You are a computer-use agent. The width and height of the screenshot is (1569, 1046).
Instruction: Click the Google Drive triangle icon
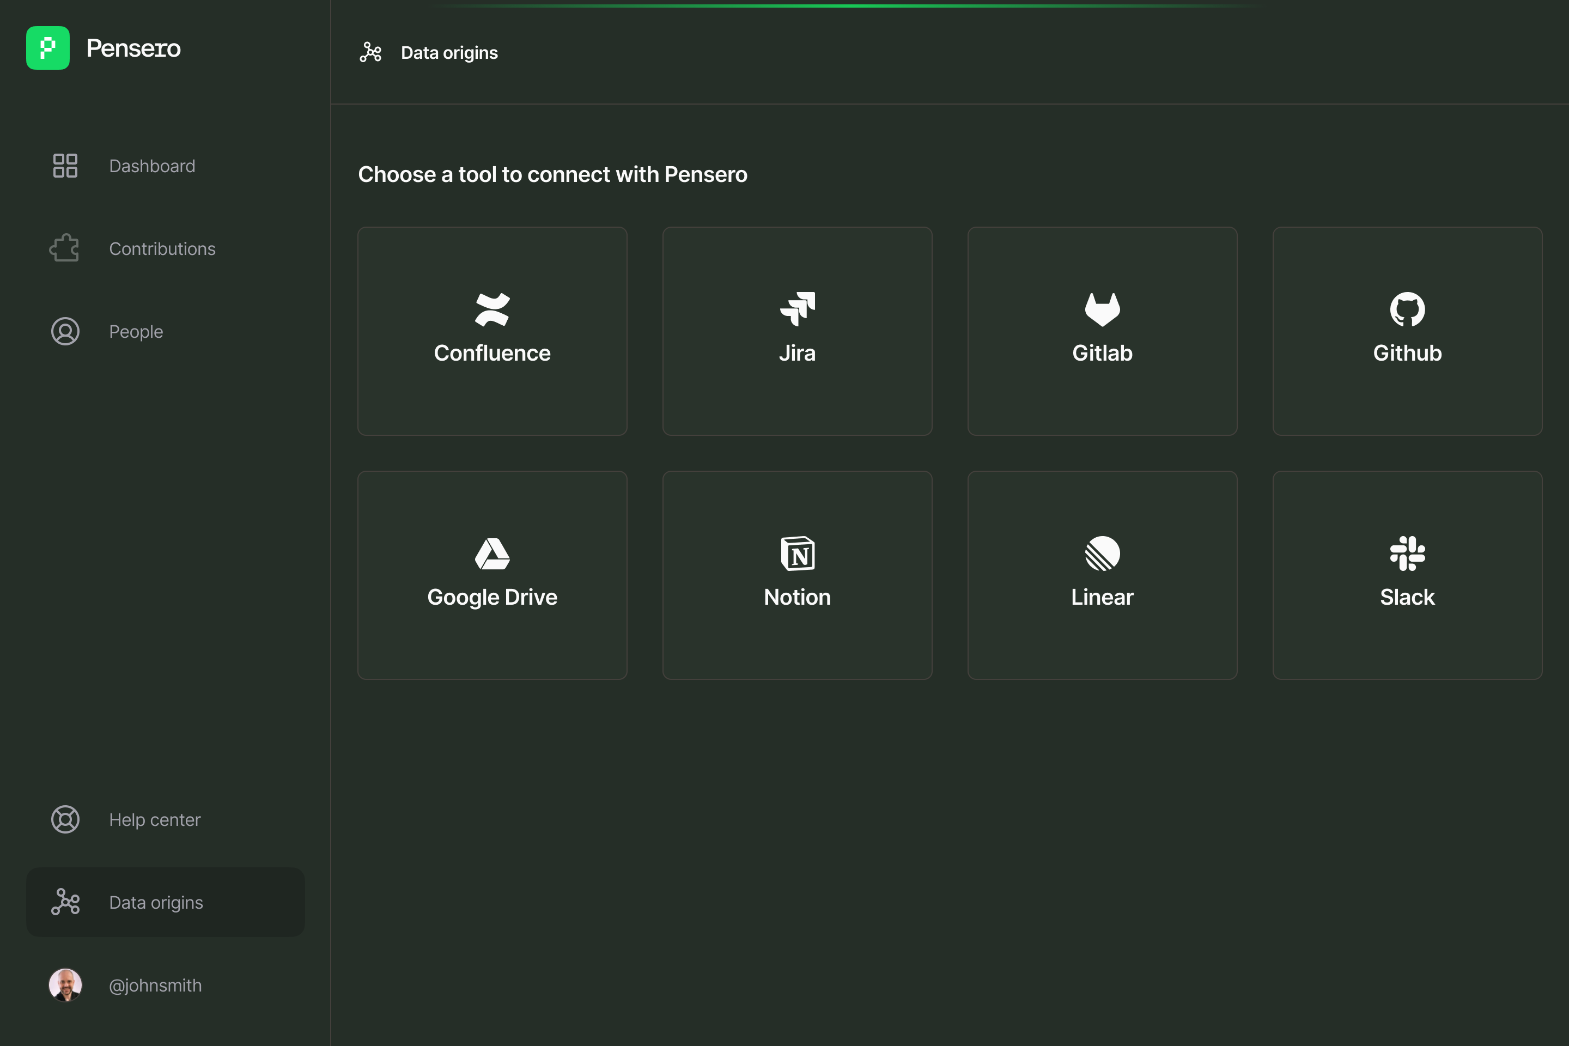491,554
